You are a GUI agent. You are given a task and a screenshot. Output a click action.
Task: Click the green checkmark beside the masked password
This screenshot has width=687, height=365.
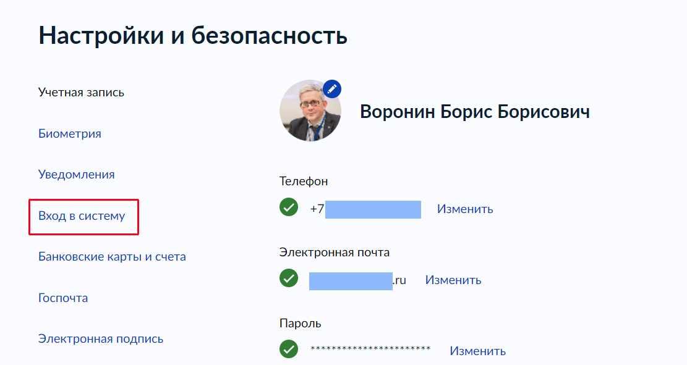(x=289, y=349)
